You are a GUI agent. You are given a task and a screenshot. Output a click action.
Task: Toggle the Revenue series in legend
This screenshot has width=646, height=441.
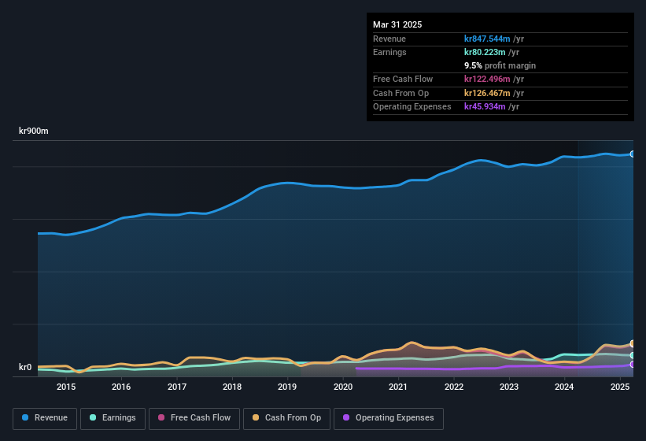(x=46, y=418)
